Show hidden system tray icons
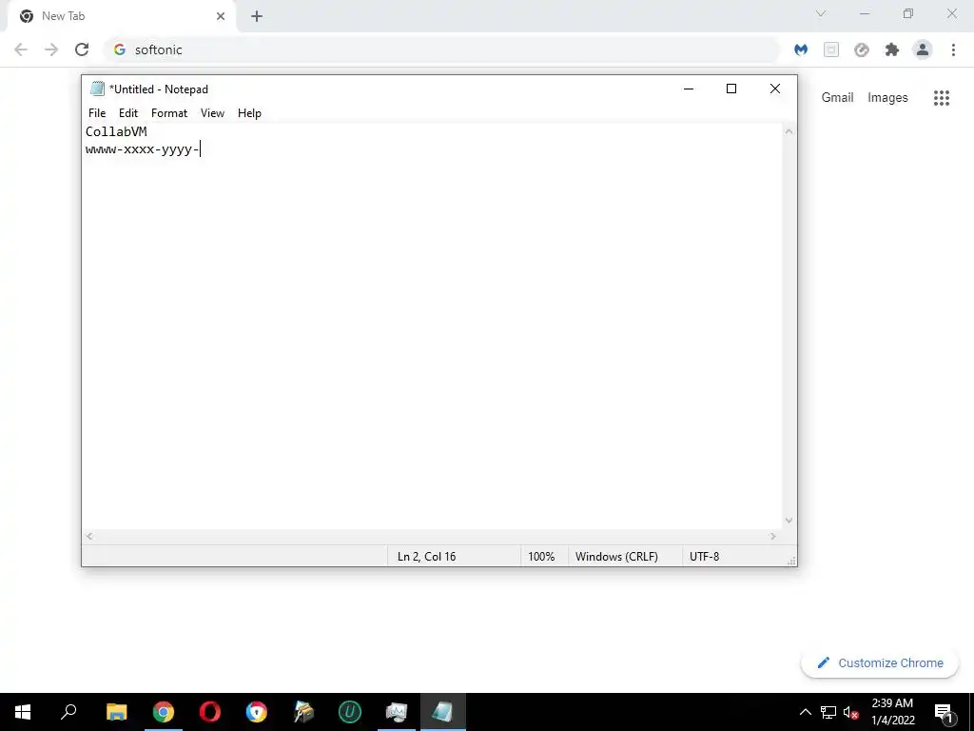Viewport: 974px width, 731px height. tap(805, 712)
